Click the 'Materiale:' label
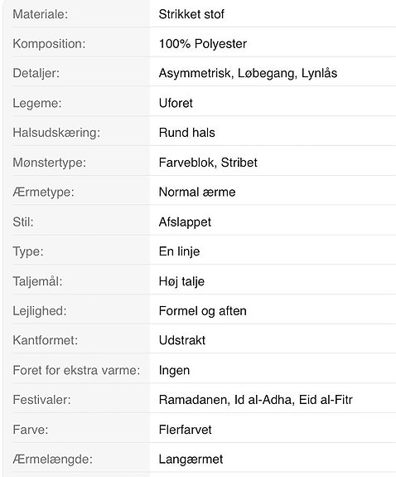The image size is (396, 477). point(41,14)
